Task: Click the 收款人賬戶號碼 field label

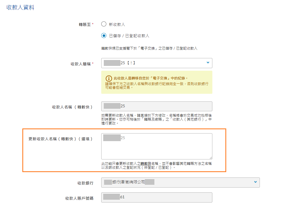Action: click(x=79, y=198)
